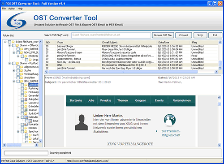Collapse the Kalender tree node
The height and width of the screenshot is (164, 224).
18,117
